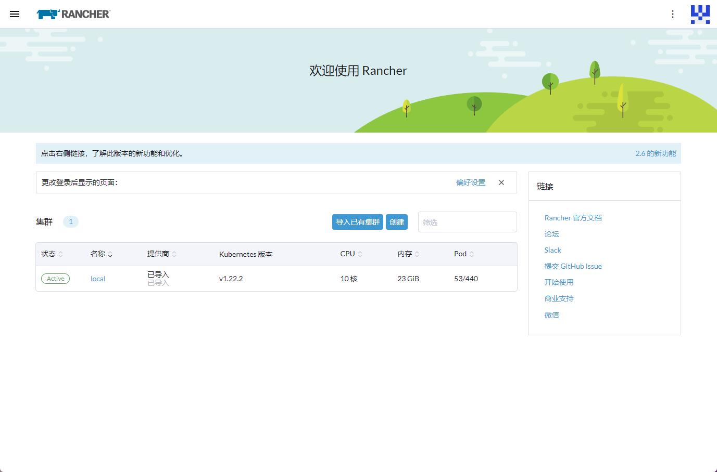Open the 偏好设置 link
The height and width of the screenshot is (472, 717).
click(x=471, y=182)
